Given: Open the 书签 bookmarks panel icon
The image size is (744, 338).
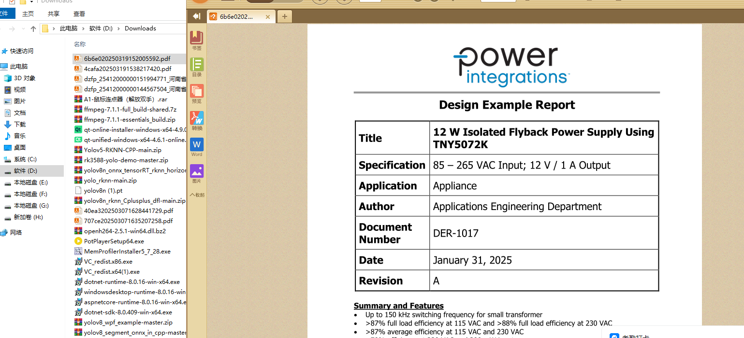Looking at the screenshot, I should [197, 41].
